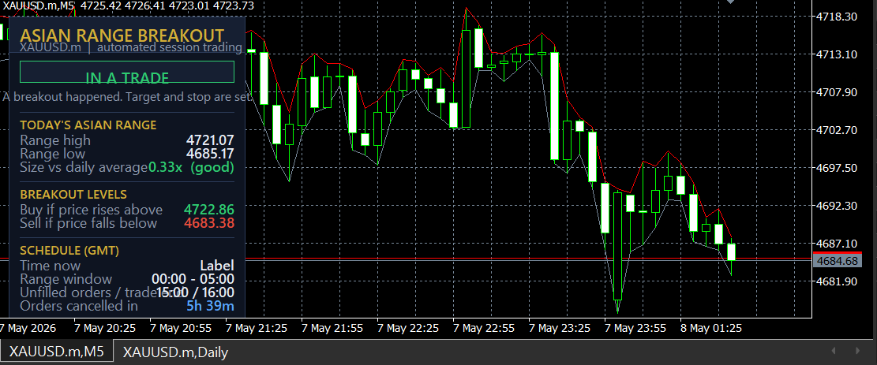Click the 15:00 / 16:00 schedule value
The width and height of the screenshot is (877, 365).
[195, 292]
